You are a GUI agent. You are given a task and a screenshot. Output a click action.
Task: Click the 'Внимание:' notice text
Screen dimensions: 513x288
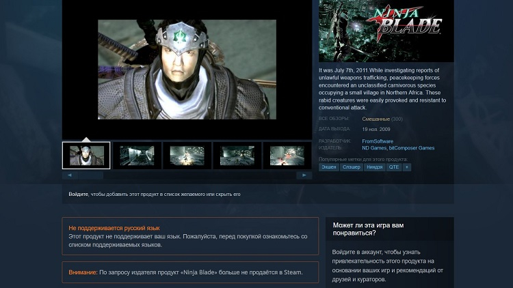tap(83, 272)
